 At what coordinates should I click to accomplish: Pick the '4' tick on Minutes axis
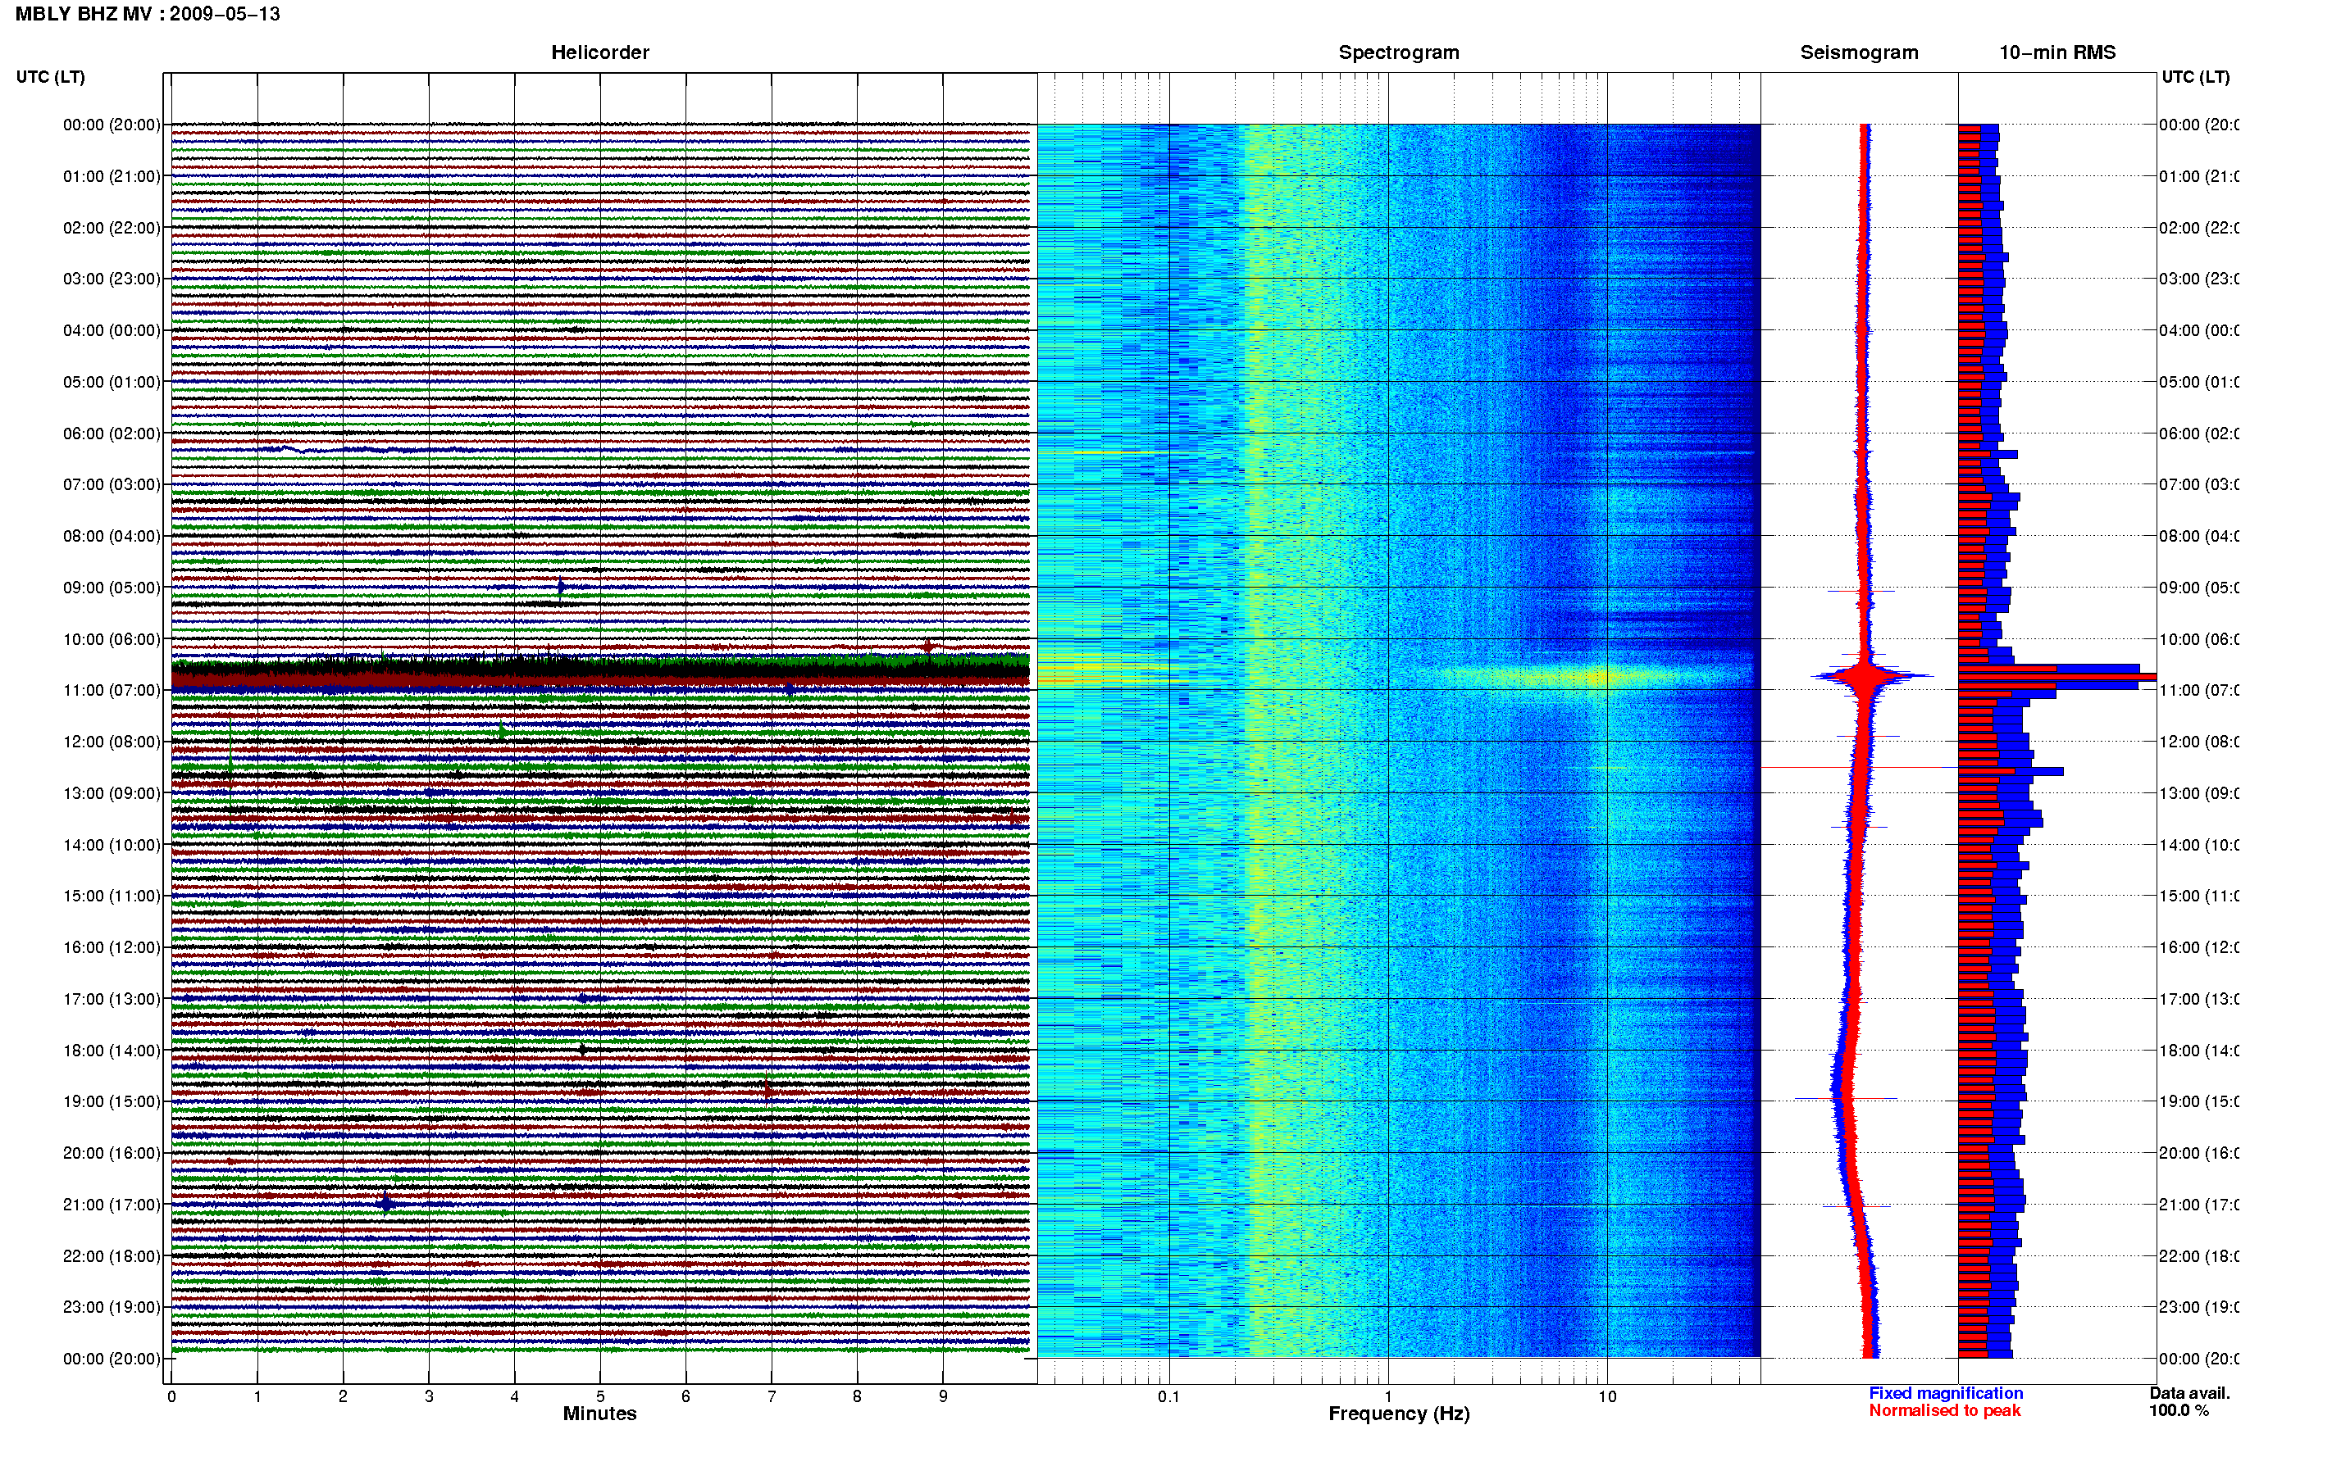pos(515,1396)
